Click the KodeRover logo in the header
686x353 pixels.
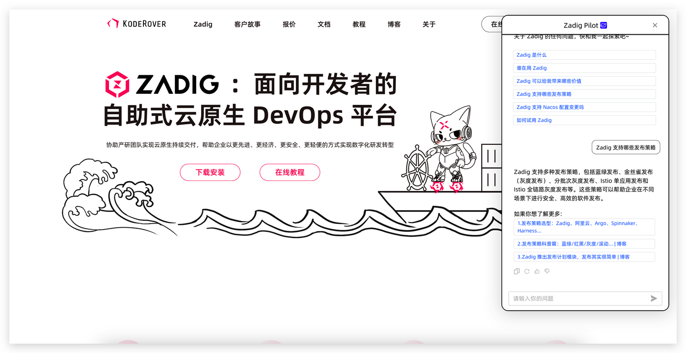137,24
